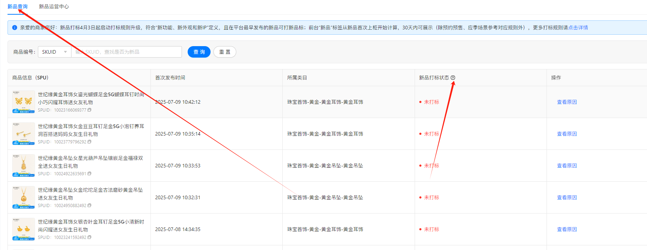This screenshot has width=647, height=250.
Task: Click the 重置 button
Action: click(x=224, y=52)
